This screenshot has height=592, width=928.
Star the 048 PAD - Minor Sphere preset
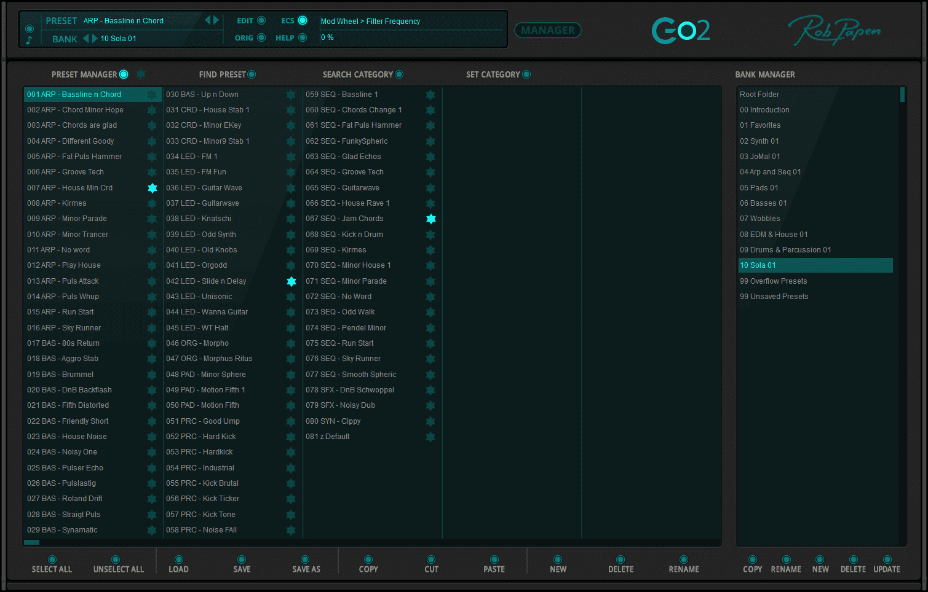(291, 375)
